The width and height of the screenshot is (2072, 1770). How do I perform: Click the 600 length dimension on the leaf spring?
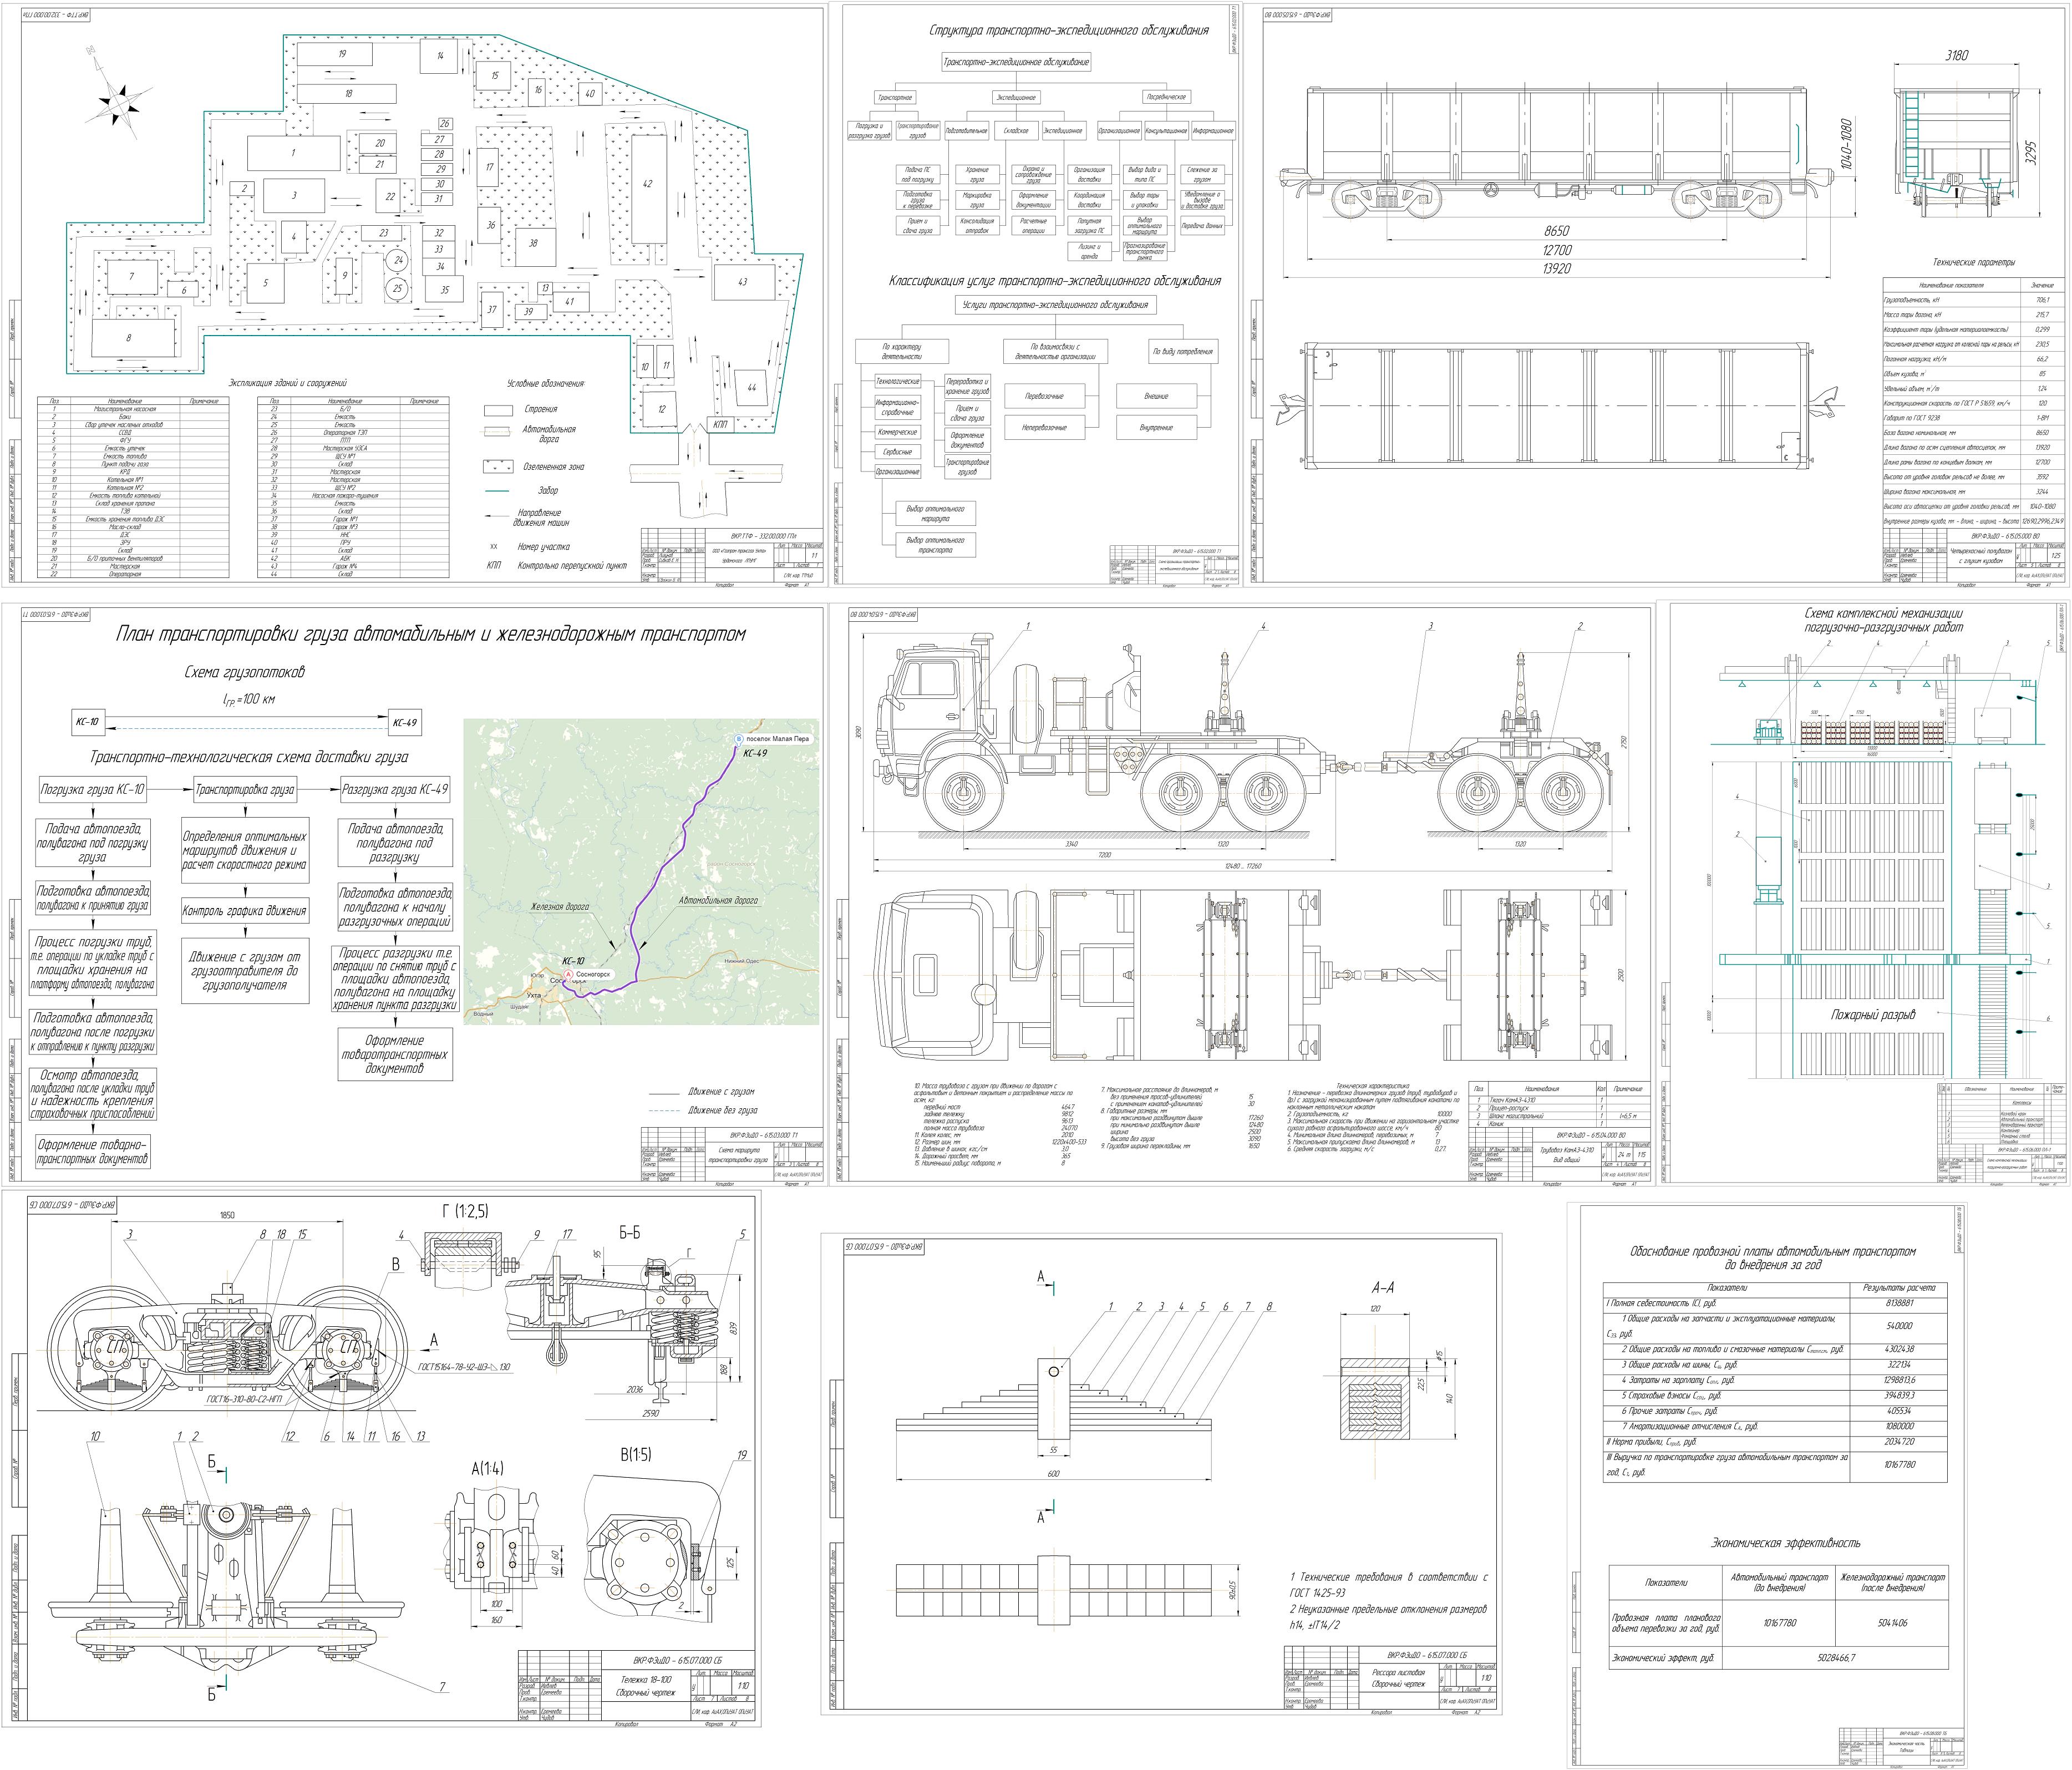coord(1053,1473)
